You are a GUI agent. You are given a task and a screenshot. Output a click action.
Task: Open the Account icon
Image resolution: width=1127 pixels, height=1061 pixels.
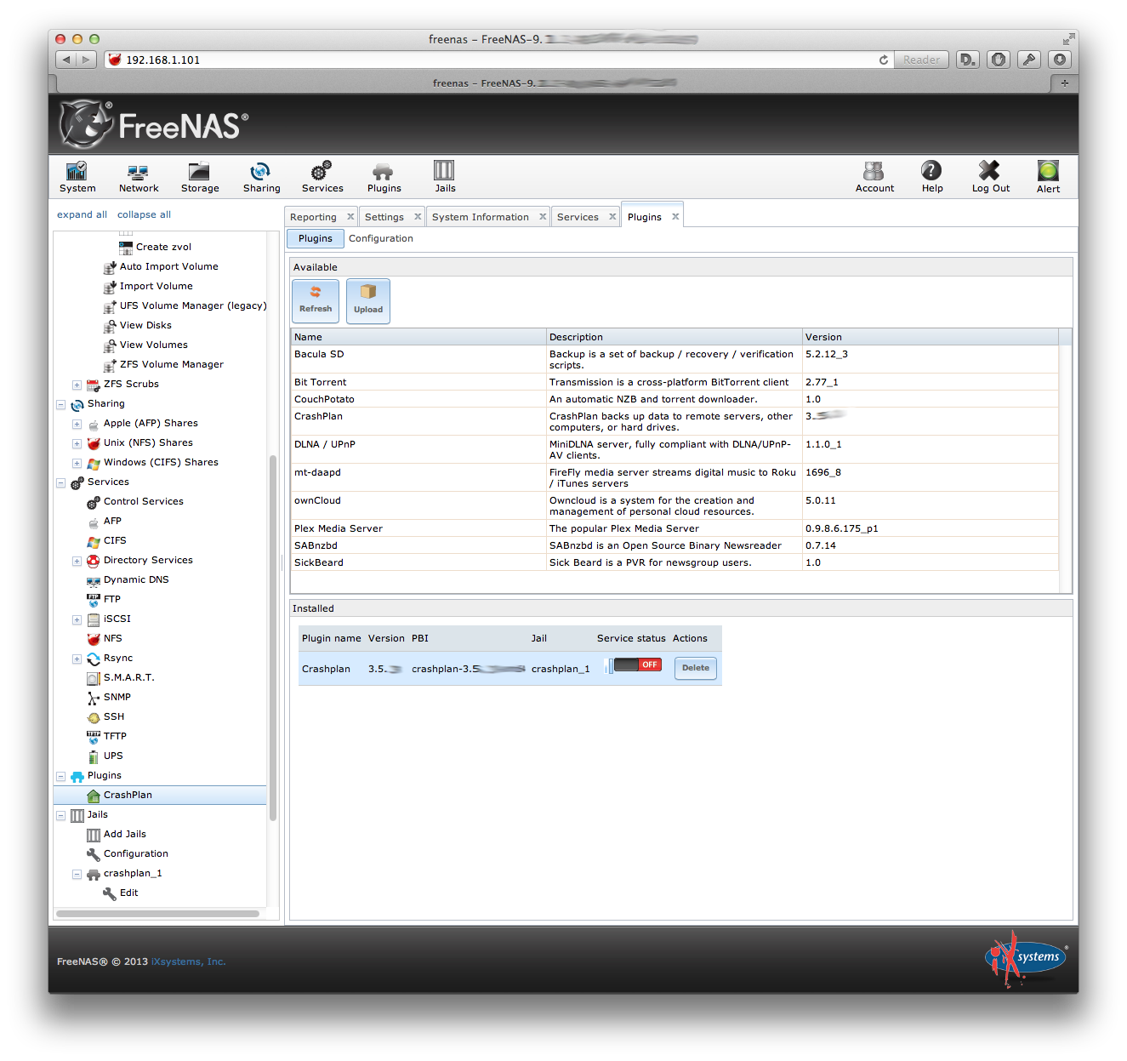[x=874, y=177]
